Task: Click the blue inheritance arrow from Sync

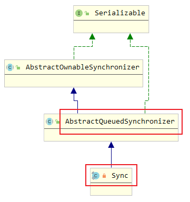Action: click(111, 155)
